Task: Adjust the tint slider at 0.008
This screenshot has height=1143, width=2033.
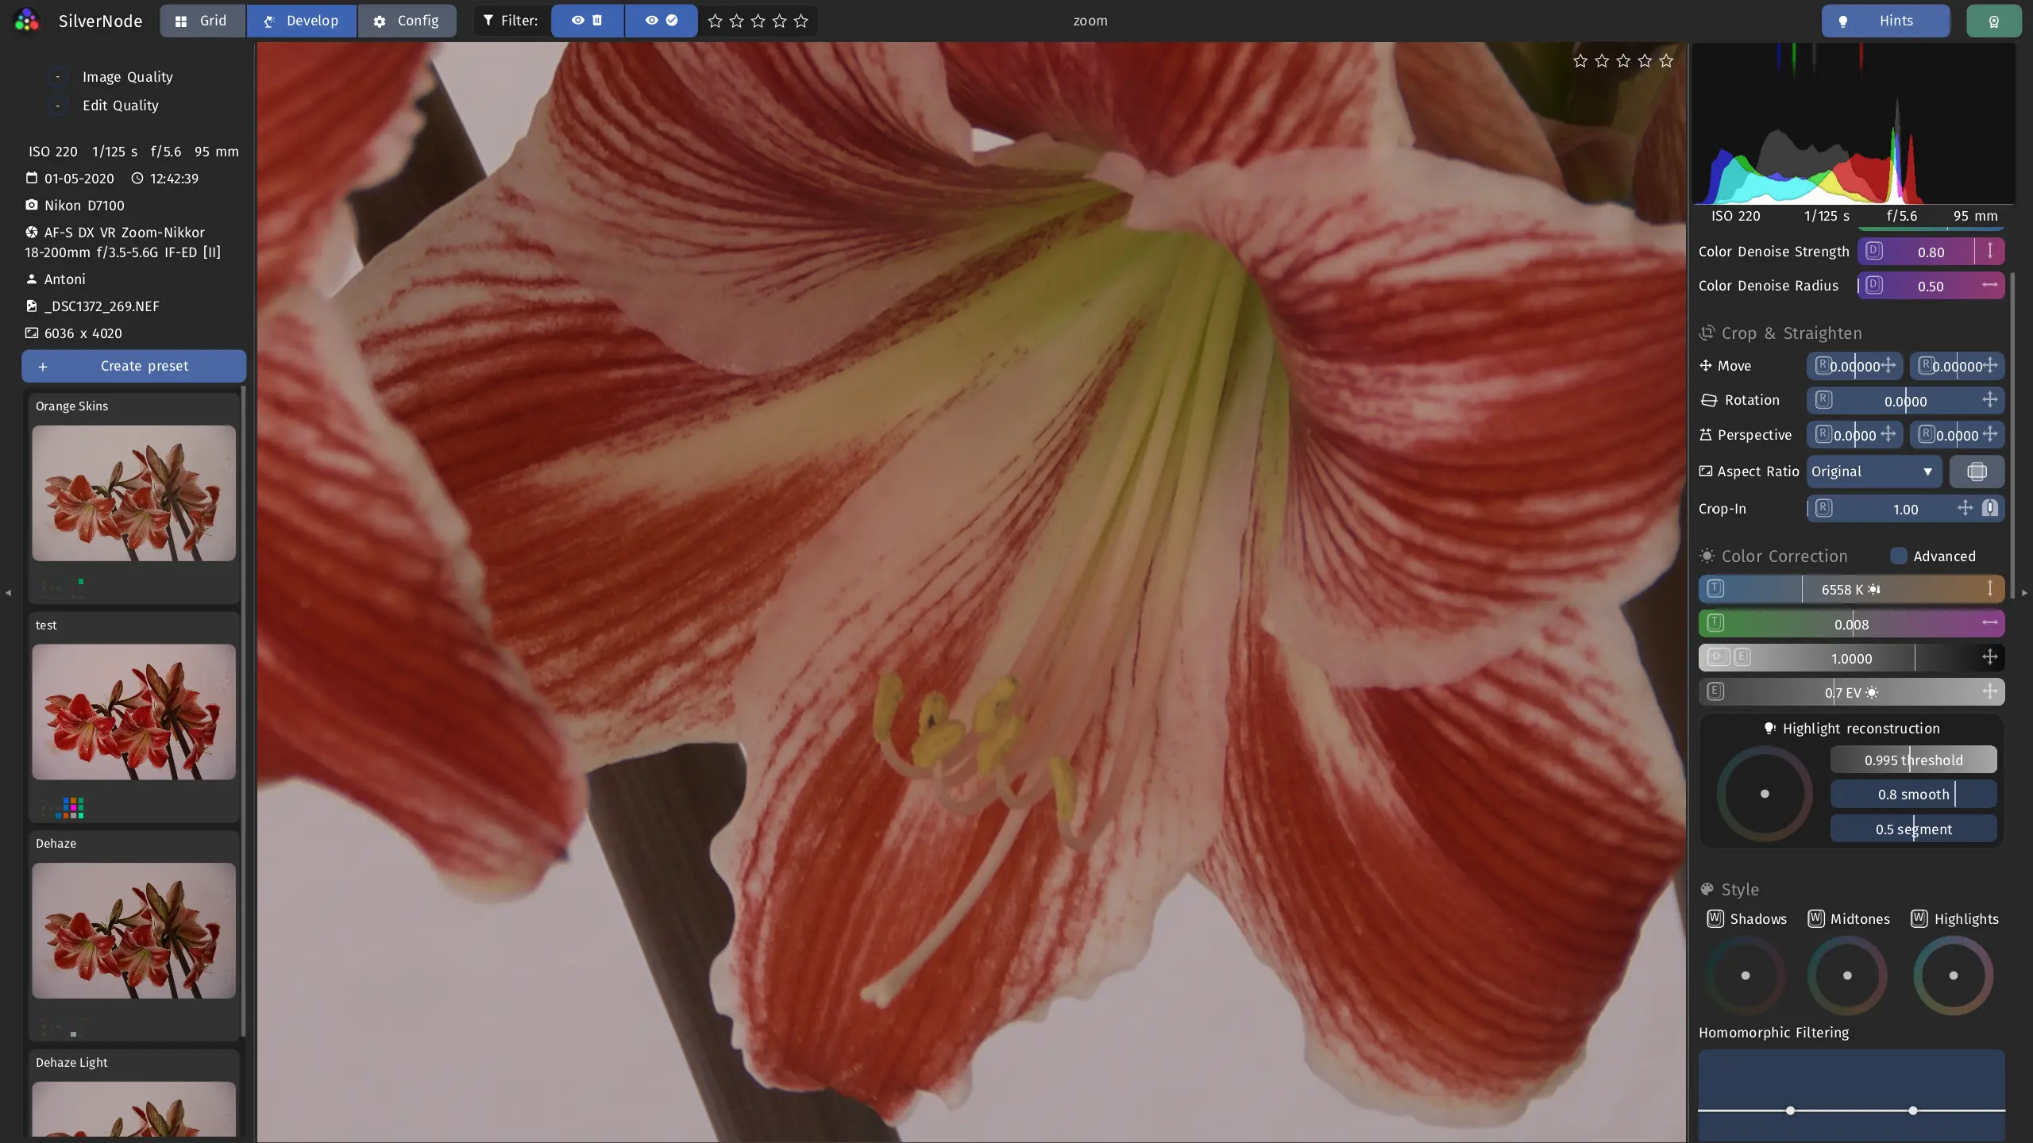Action: click(x=1851, y=624)
